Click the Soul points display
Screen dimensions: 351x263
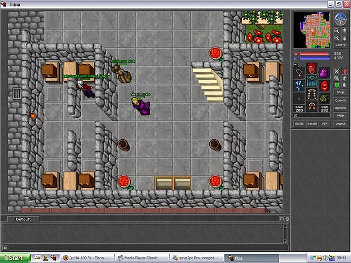point(299,108)
